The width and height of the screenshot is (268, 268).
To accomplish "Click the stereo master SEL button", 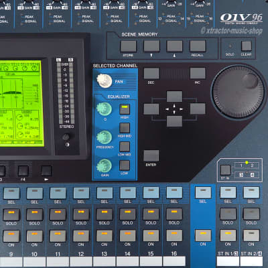I will point(203,193).
